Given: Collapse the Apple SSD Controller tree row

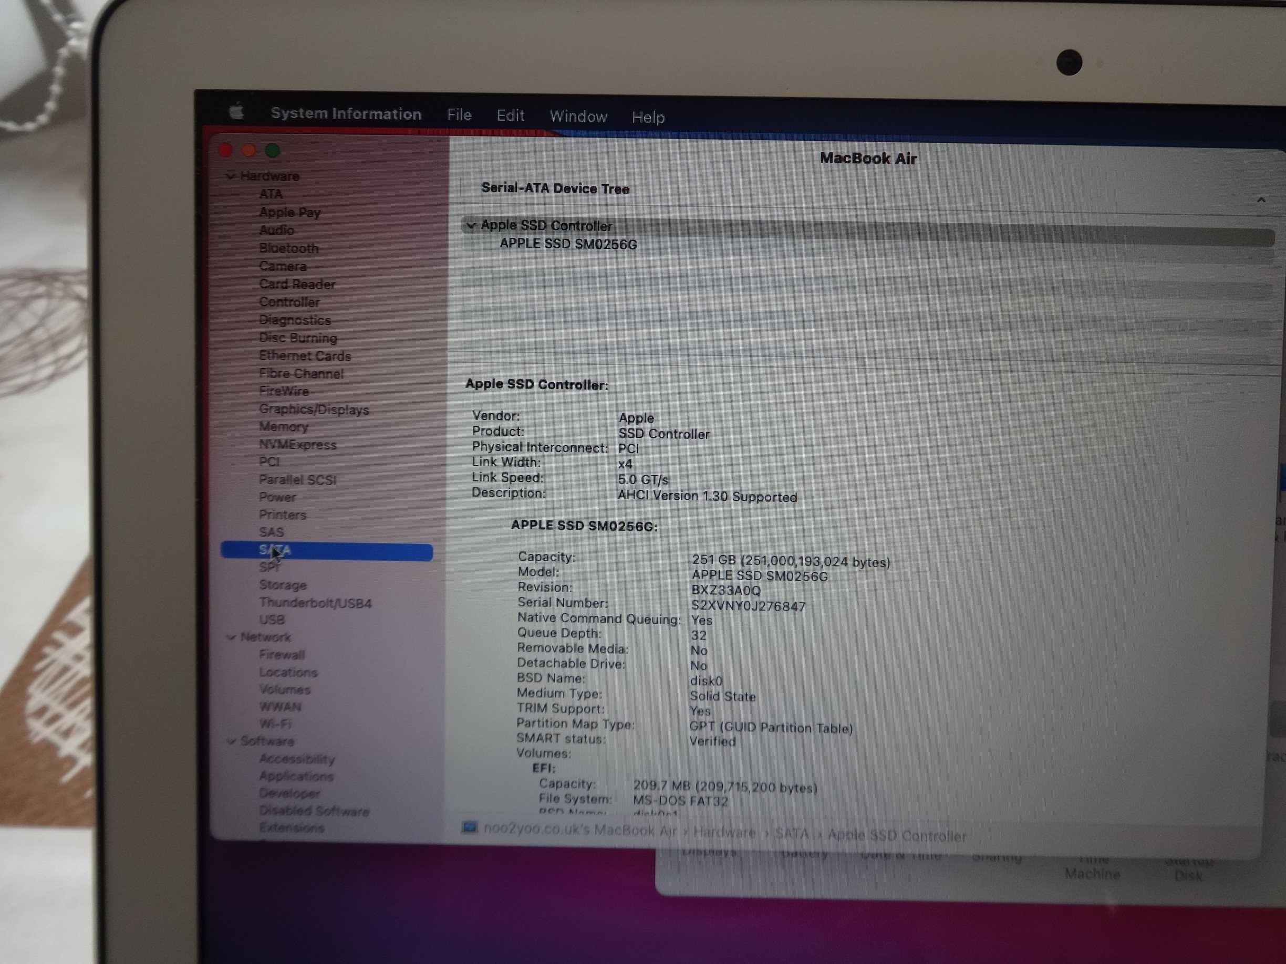Looking at the screenshot, I should coord(471,225).
